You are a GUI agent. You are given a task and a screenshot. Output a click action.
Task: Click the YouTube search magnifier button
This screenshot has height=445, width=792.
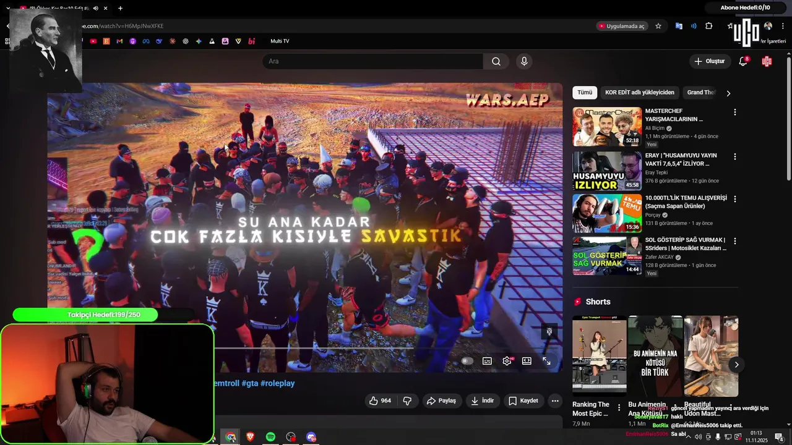coord(496,61)
